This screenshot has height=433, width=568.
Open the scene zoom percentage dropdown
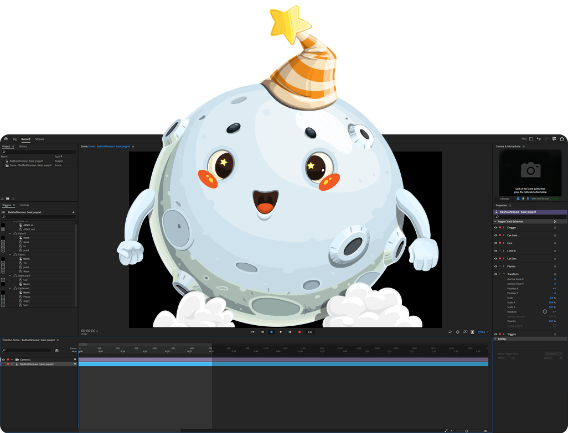(x=483, y=332)
